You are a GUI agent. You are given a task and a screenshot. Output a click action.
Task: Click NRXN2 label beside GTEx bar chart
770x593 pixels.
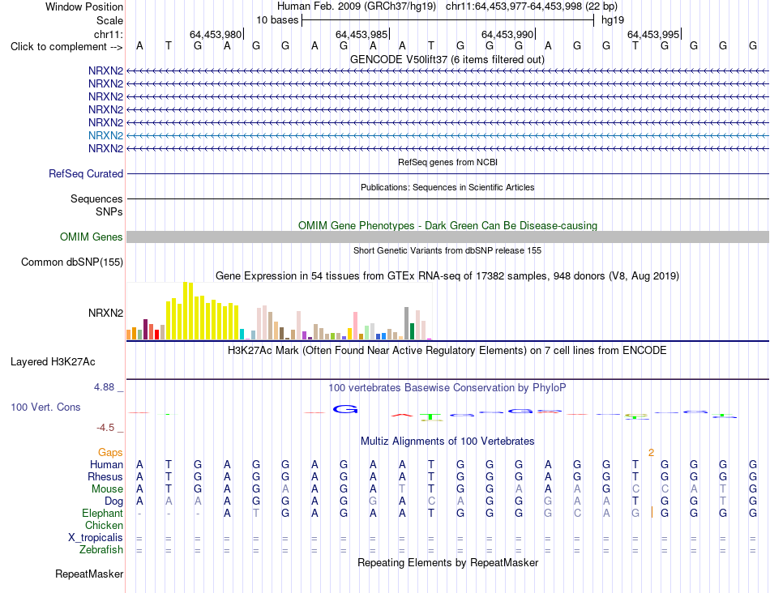point(105,314)
